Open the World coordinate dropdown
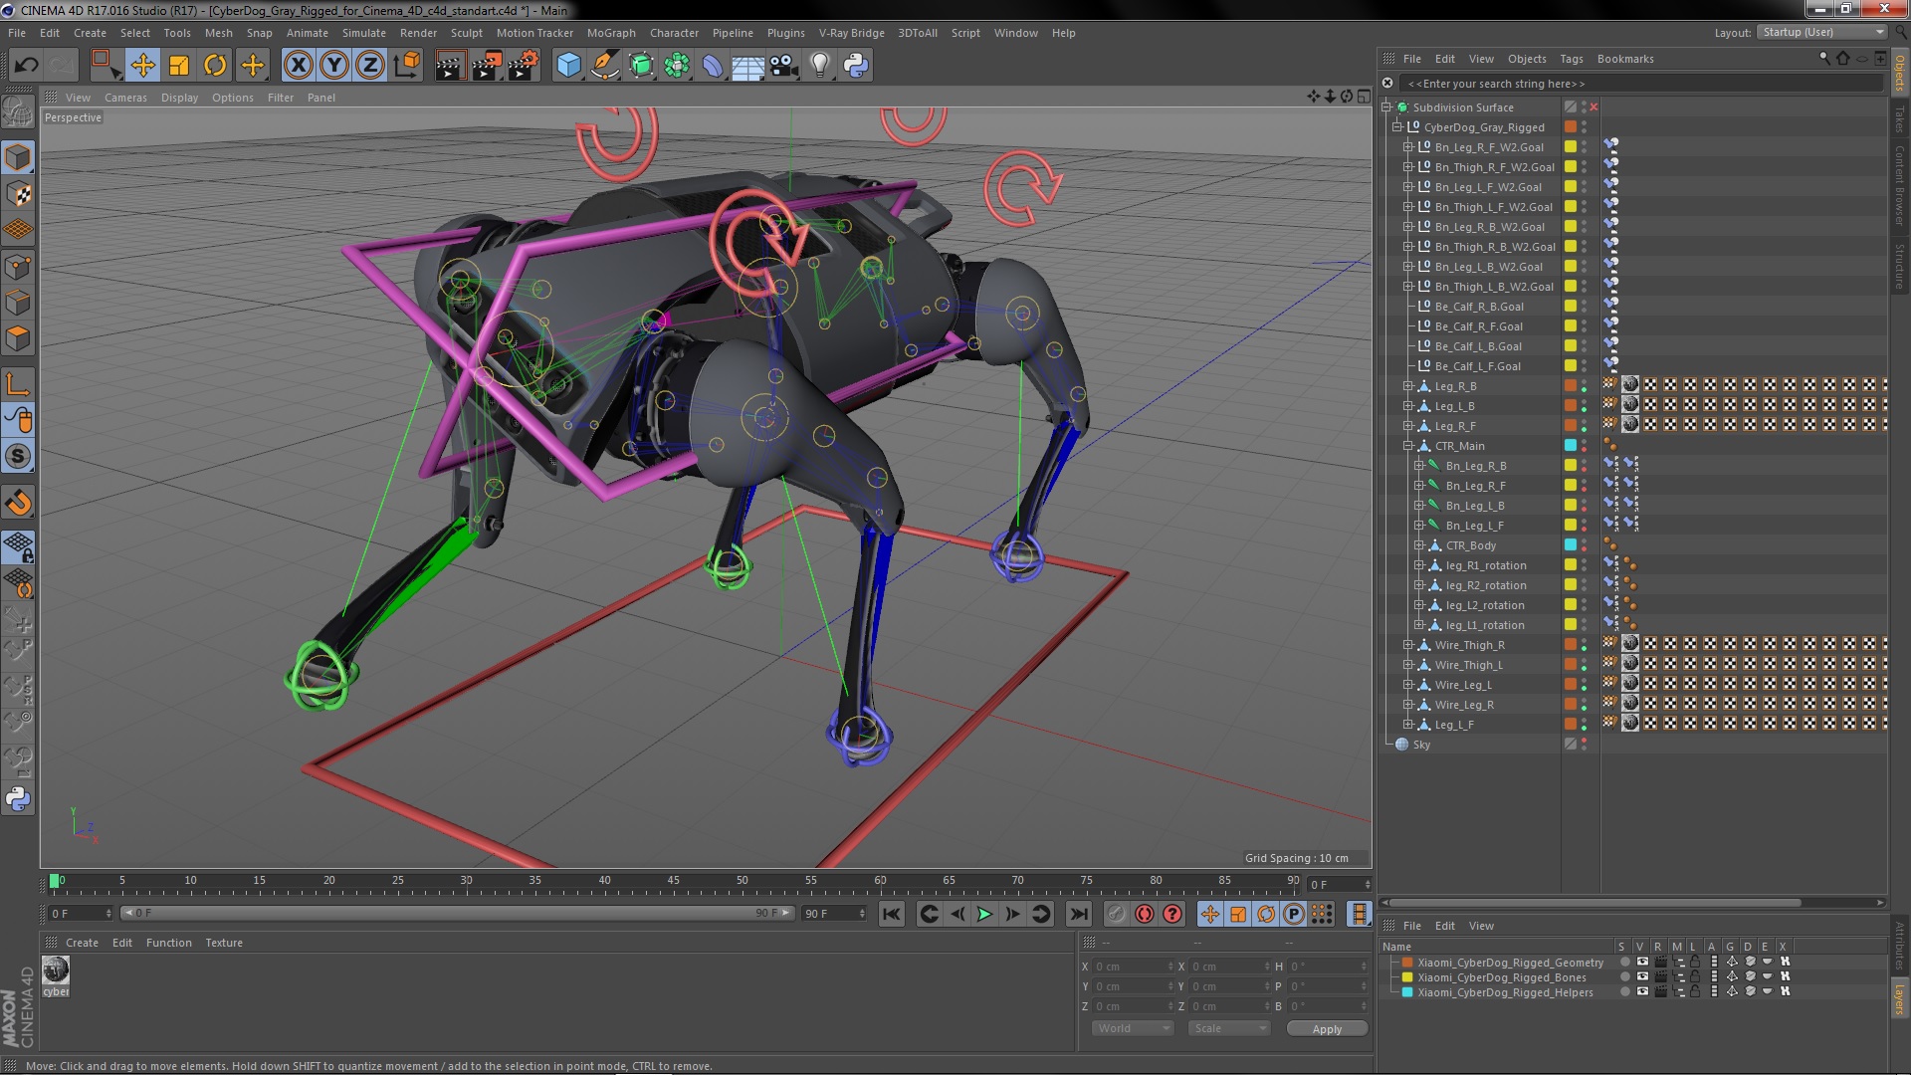This screenshot has width=1911, height=1075. (x=1133, y=1028)
